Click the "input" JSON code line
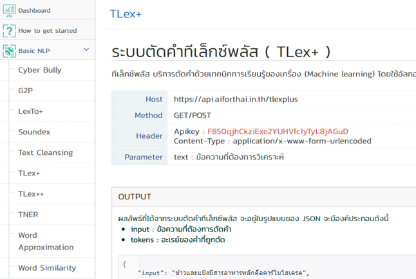This screenshot has height=279, width=416. tap(223, 273)
